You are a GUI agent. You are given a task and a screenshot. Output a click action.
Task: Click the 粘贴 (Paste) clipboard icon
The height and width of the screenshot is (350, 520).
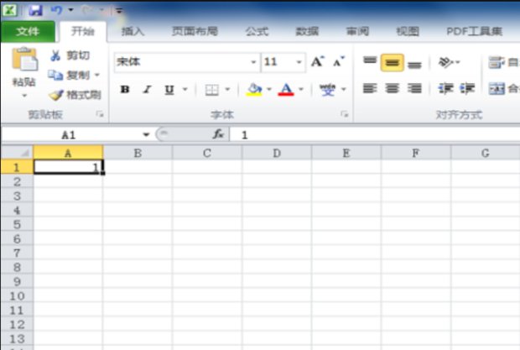point(24,60)
